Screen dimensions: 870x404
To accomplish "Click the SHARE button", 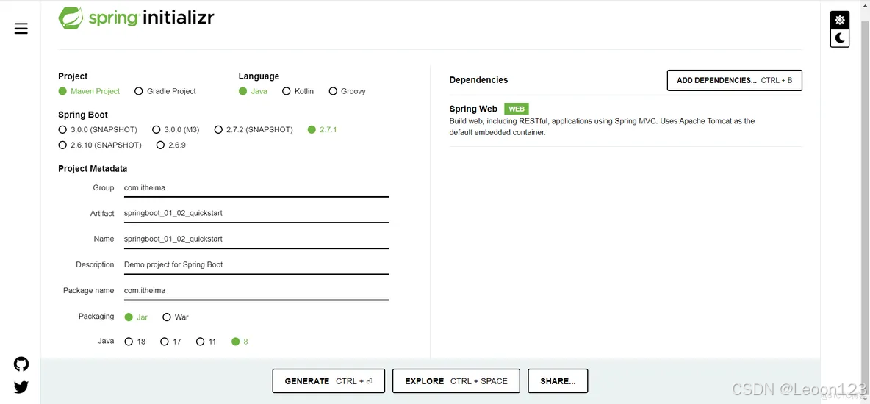I will 558,381.
